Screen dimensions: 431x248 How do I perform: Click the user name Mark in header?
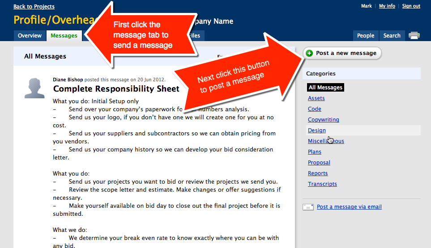pyautogui.click(x=367, y=6)
